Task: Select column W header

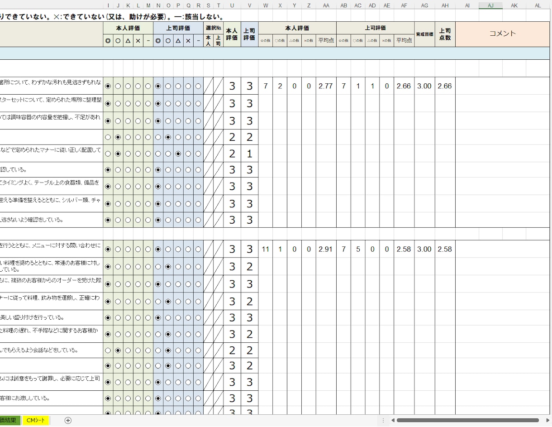Action: [266, 5]
